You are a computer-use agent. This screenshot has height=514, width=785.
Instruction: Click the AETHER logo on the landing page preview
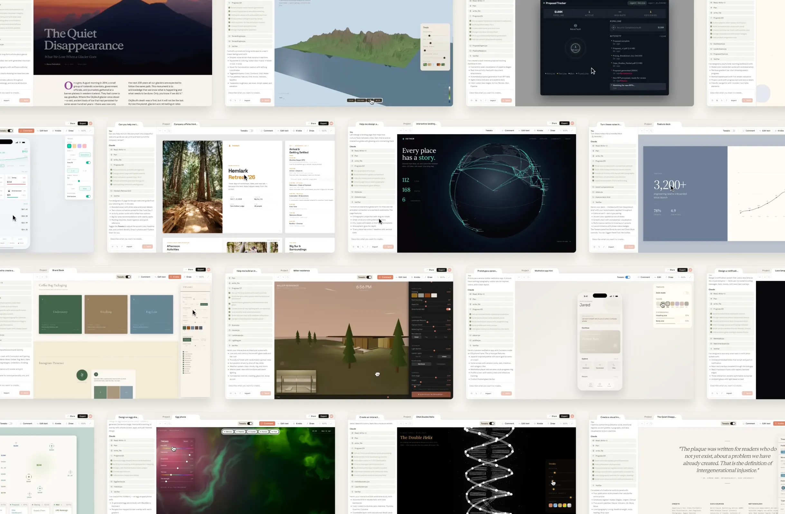[408, 139]
